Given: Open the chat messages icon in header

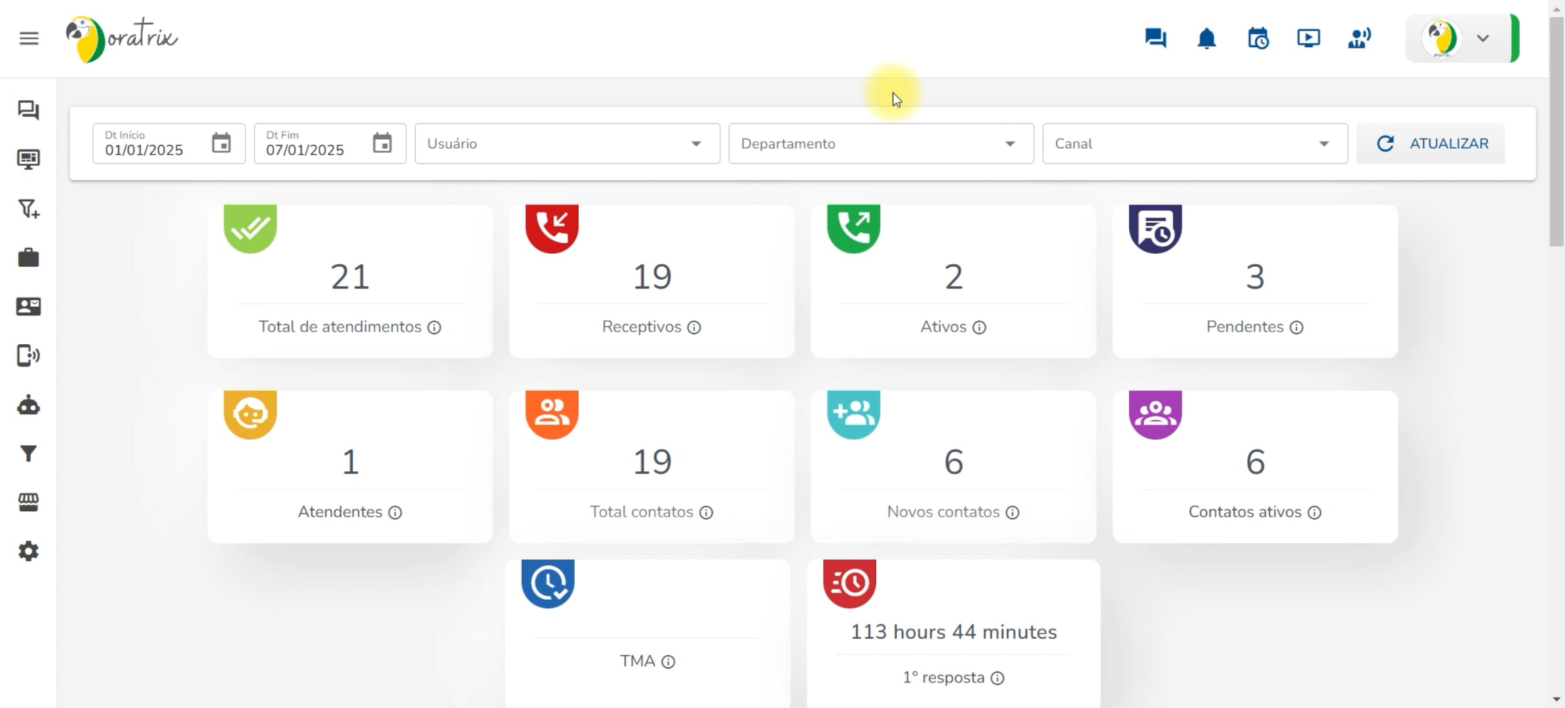Looking at the screenshot, I should (1155, 39).
